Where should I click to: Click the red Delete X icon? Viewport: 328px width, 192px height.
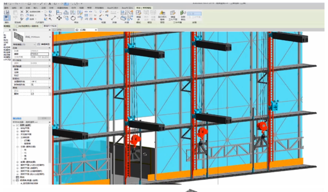[x=95, y=19]
